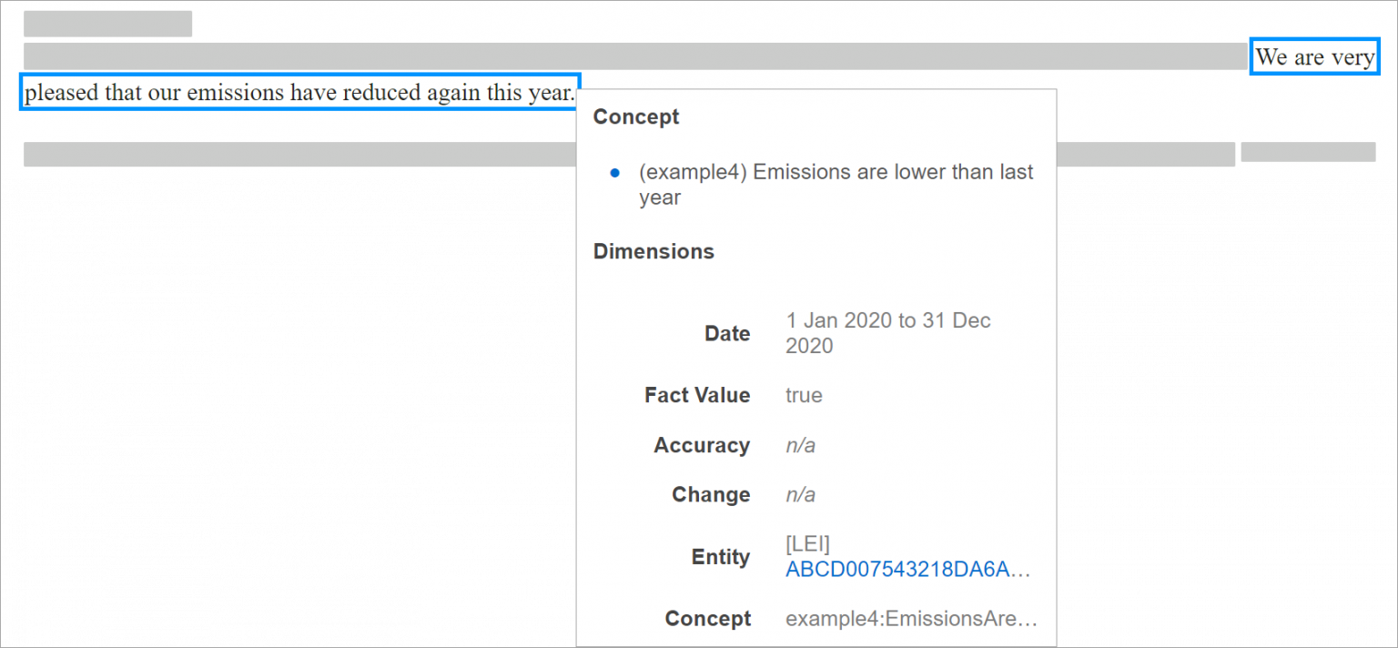Click the blue bullet next to the example4 concept
The width and height of the screenshot is (1398, 648).
pos(614,172)
